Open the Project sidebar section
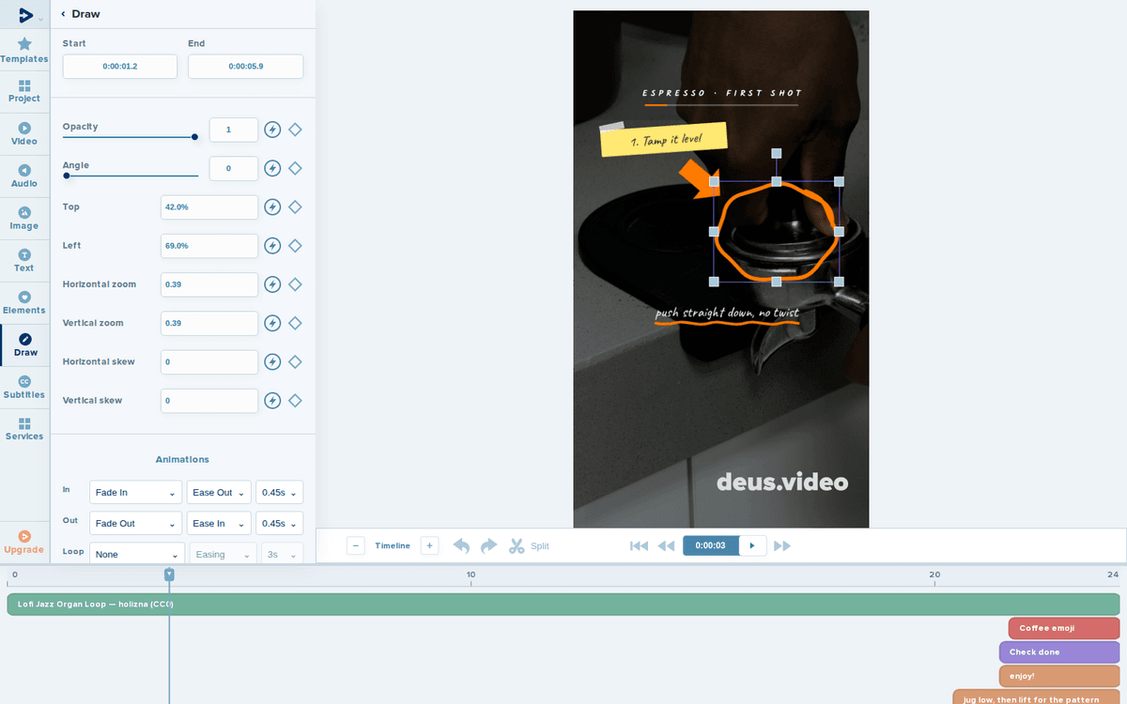The image size is (1127, 704). point(24,91)
